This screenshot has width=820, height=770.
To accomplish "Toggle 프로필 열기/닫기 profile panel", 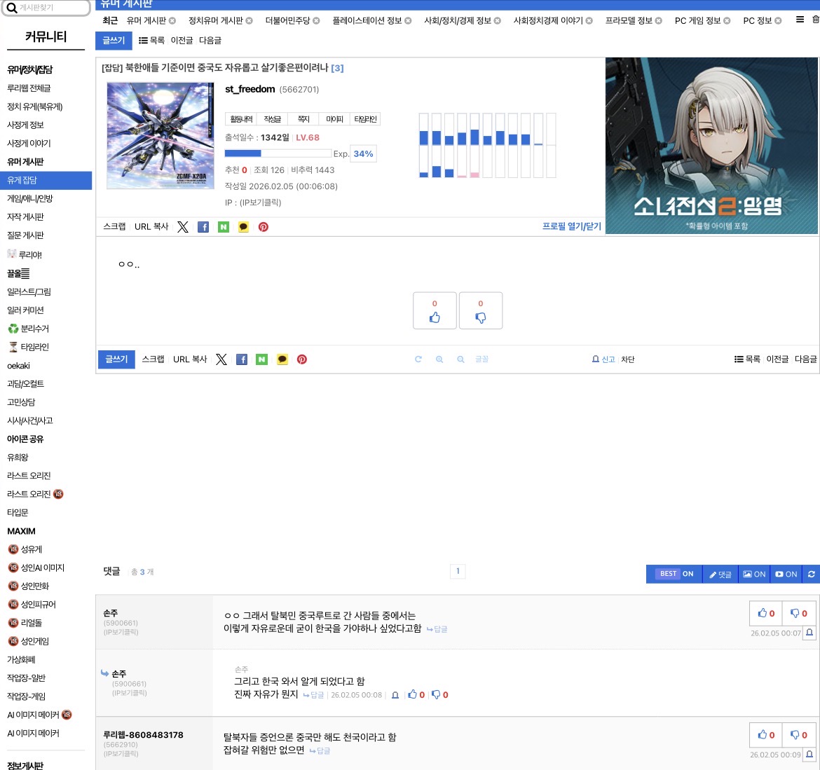I will [x=571, y=226].
